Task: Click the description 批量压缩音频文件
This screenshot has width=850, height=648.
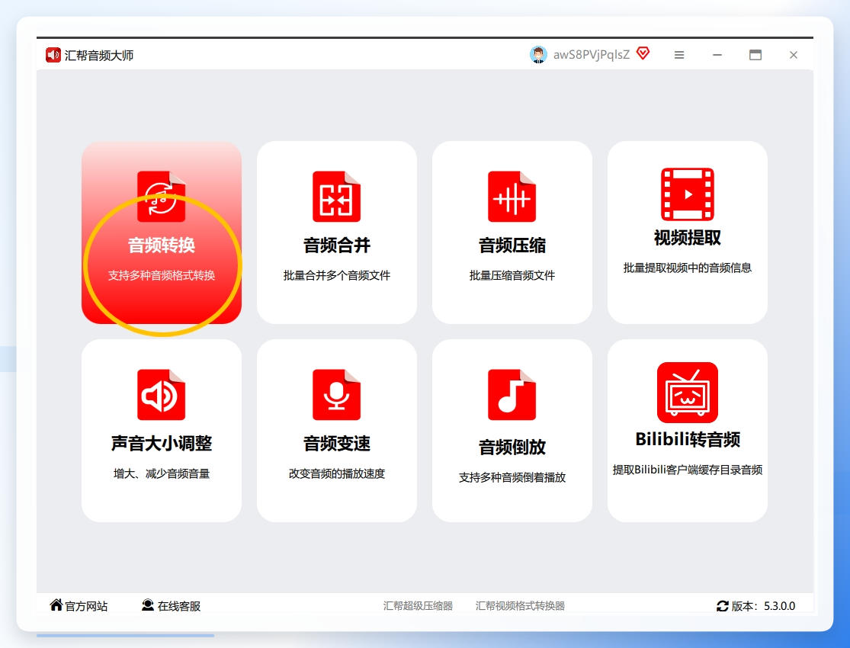Action: [512, 275]
